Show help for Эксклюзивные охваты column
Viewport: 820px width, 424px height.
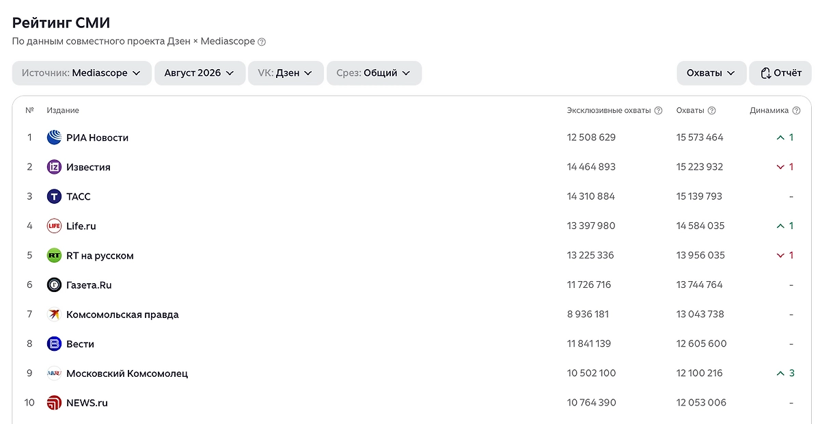coord(658,111)
